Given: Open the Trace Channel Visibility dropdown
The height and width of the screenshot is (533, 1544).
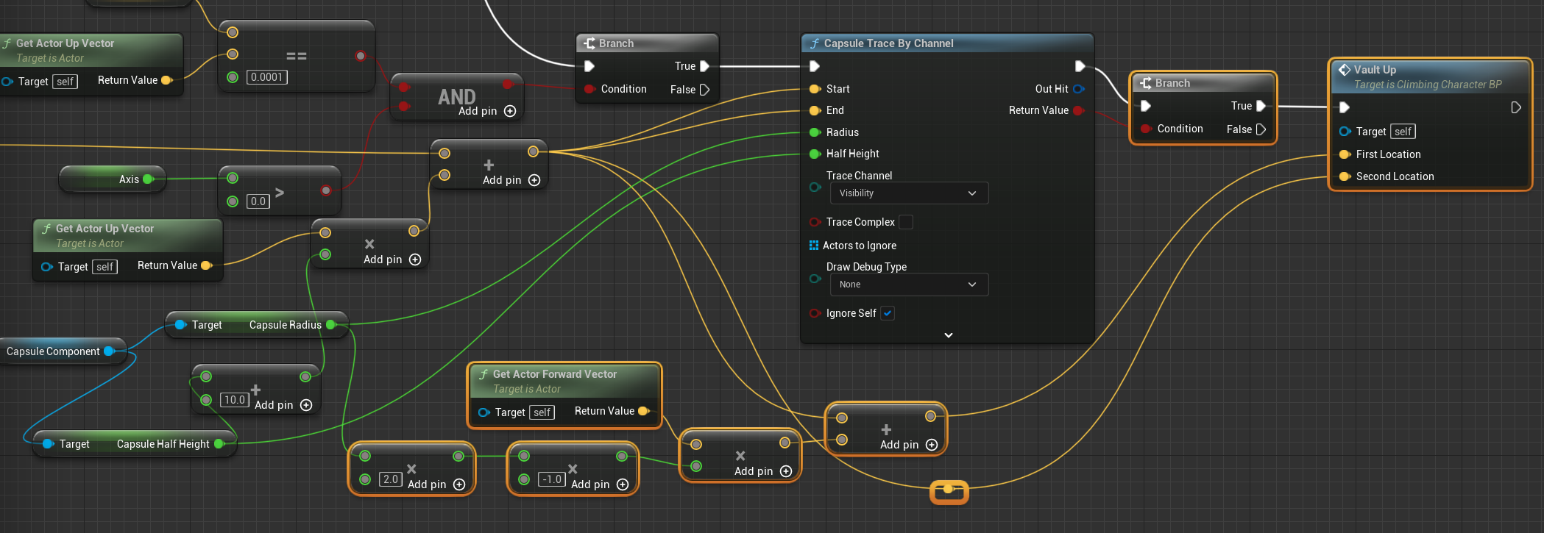Looking at the screenshot, I should click(908, 193).
